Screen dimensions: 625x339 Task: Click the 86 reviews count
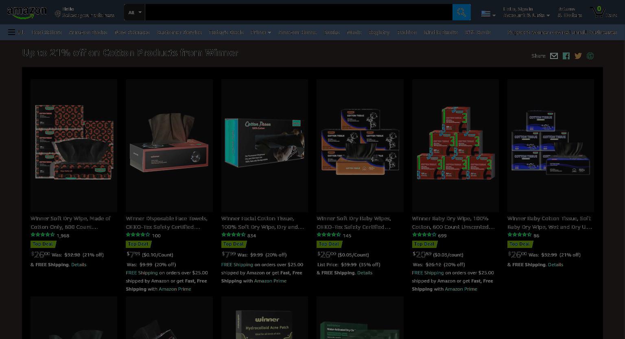[x=536, y=235]
